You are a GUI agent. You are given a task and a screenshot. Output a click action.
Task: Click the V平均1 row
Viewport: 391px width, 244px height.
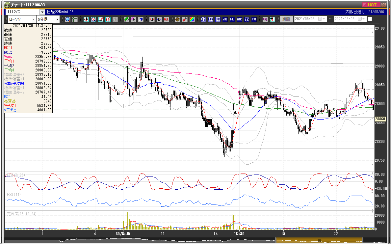pyautogui.click(x=28, y=105)
